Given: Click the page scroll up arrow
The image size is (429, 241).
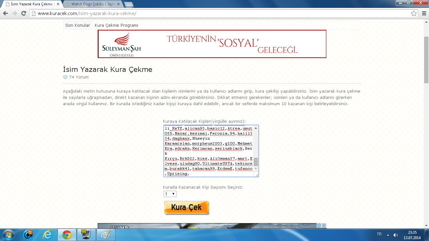Looking at the screenshot, I should pos(426,21).
